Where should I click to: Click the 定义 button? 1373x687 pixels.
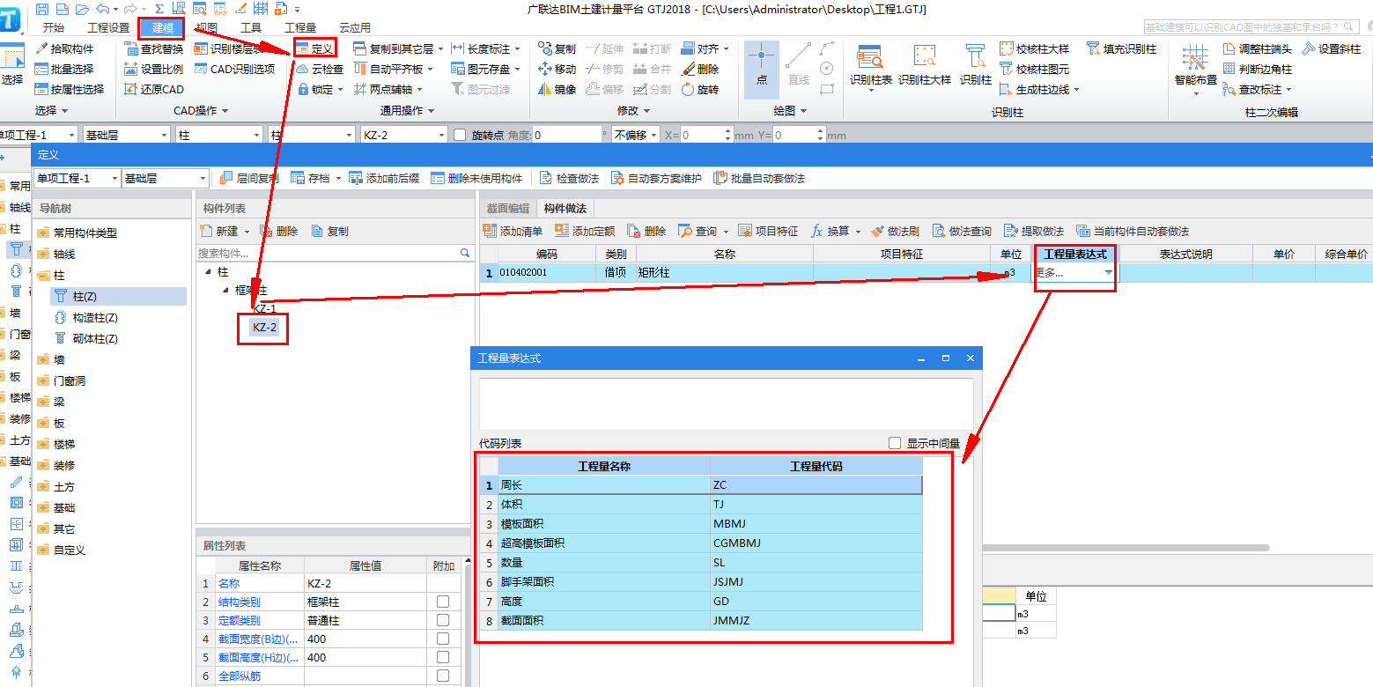pos(314,48)
